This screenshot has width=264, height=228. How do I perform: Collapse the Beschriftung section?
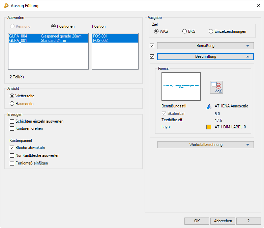pos(205,56)
